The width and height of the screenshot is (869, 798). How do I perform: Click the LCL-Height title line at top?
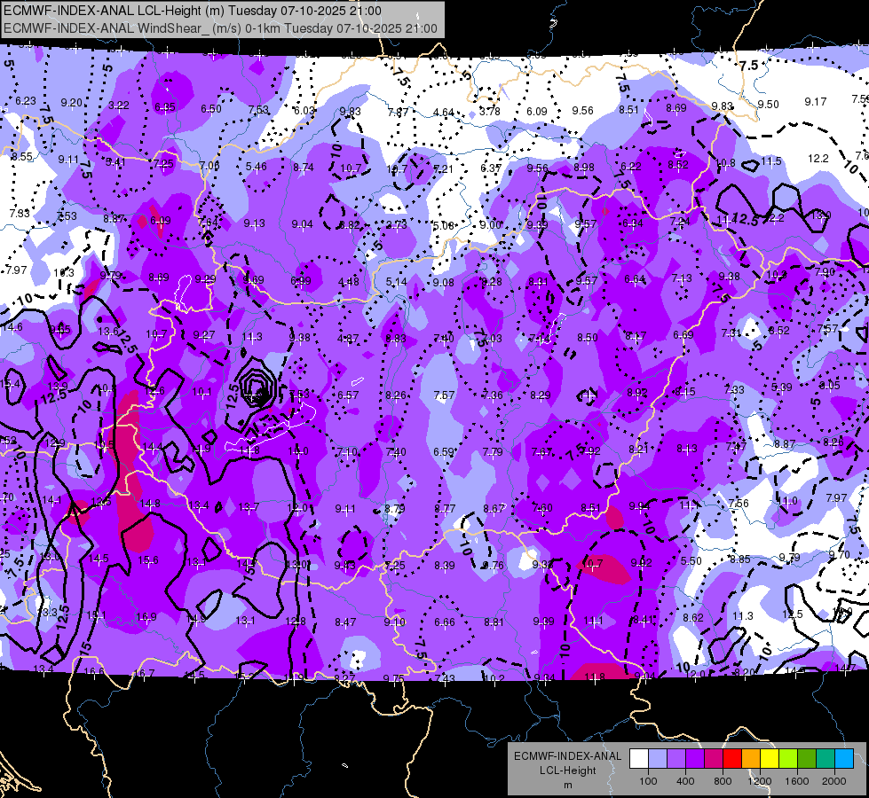click(x=193, y=11)
